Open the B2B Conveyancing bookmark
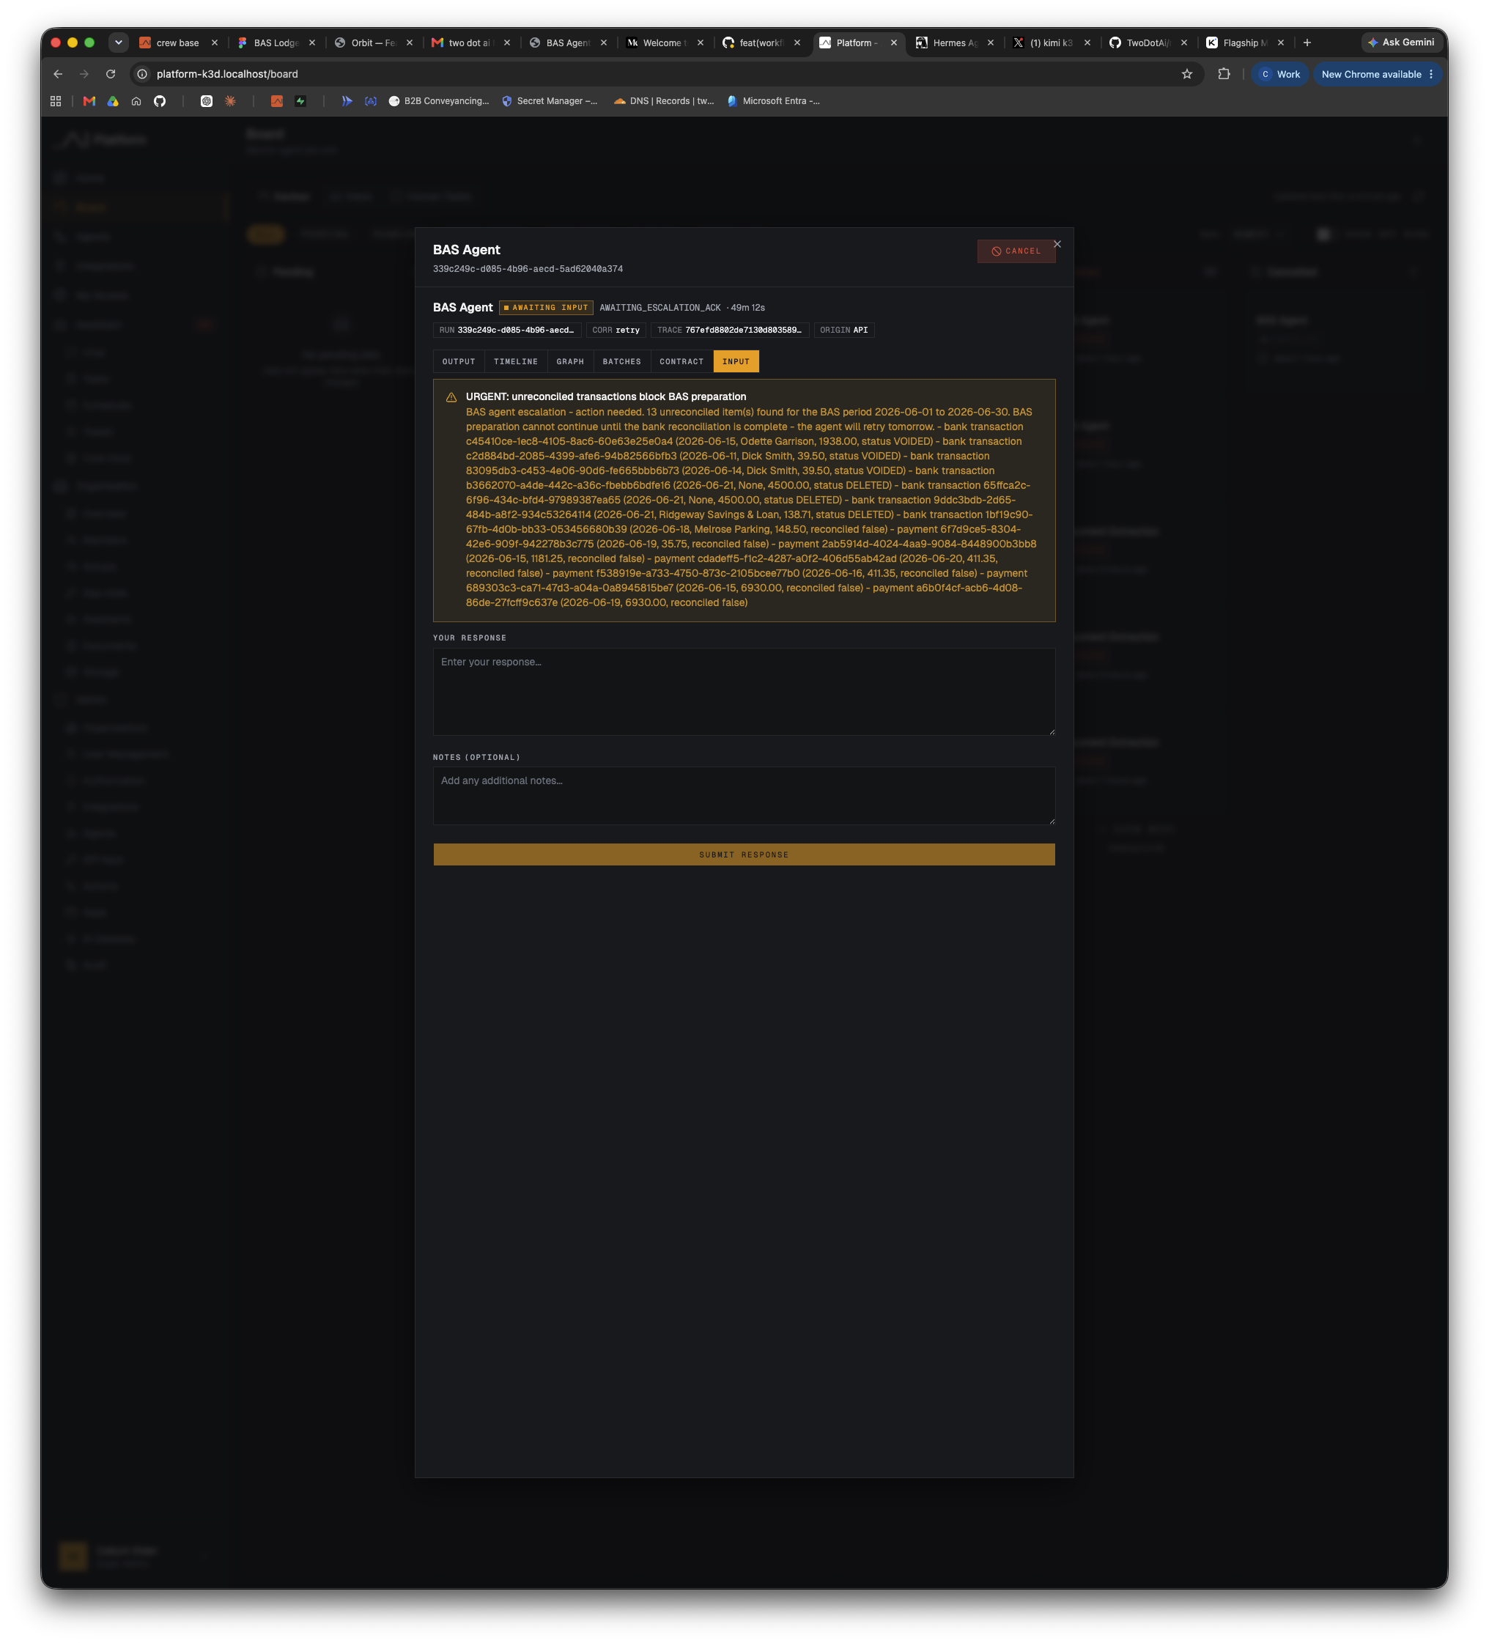Screen dimensions: 1489x1643 [439, 101]
